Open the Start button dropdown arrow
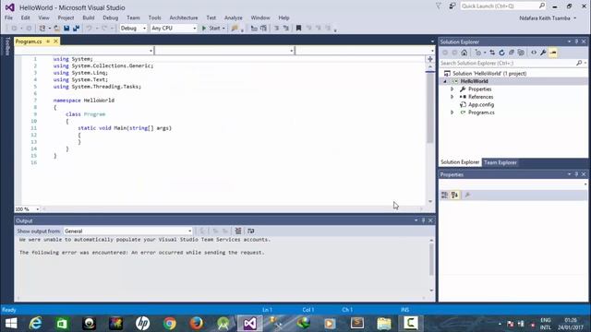The image size is (591, 332). (x=223, y=29)
